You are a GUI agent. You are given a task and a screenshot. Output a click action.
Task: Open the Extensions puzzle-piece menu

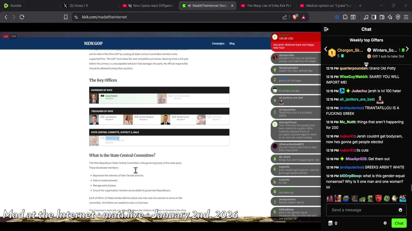pyautogui.click(x=345, y=17)
